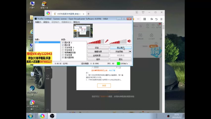Enable the 文字来源 3 source
Viewport: 211px width, 119px height.
pyautogui.click(x=63, y=48)
